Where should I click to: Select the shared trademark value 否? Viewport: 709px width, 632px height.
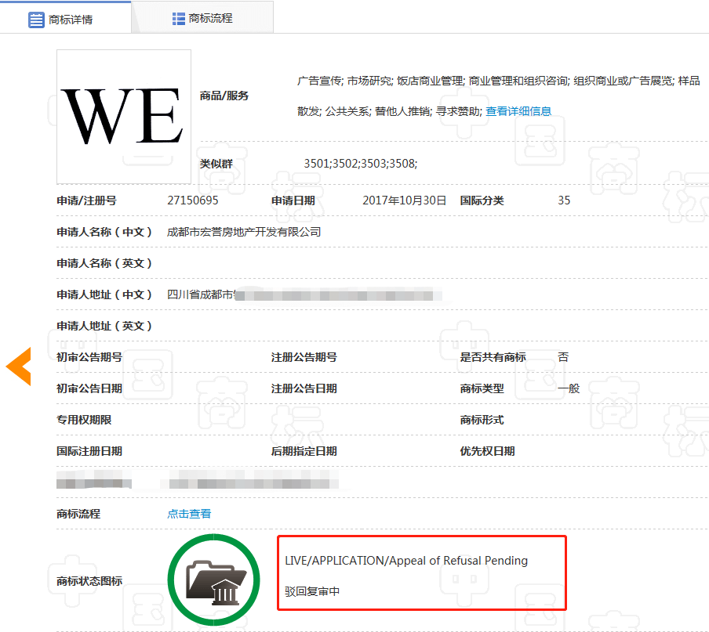coord(563,358)
